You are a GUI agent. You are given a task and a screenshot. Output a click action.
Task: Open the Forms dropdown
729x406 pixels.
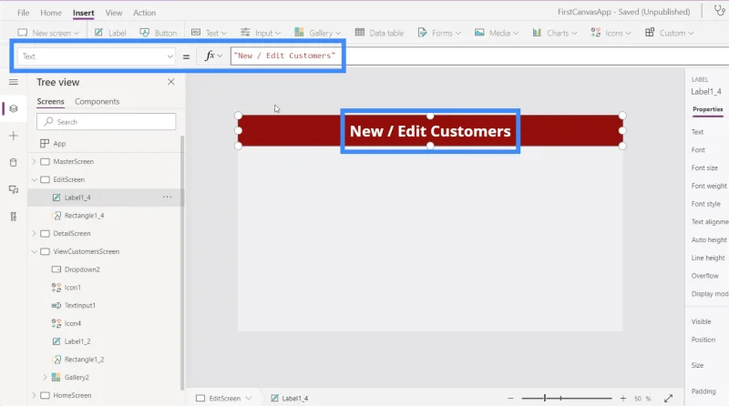coord(439,33)
